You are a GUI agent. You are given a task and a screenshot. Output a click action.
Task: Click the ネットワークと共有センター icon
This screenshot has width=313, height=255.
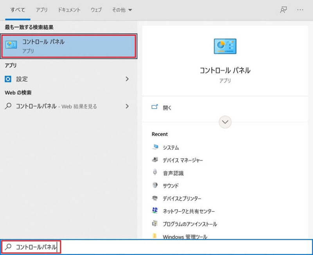(x=155, y=210)
